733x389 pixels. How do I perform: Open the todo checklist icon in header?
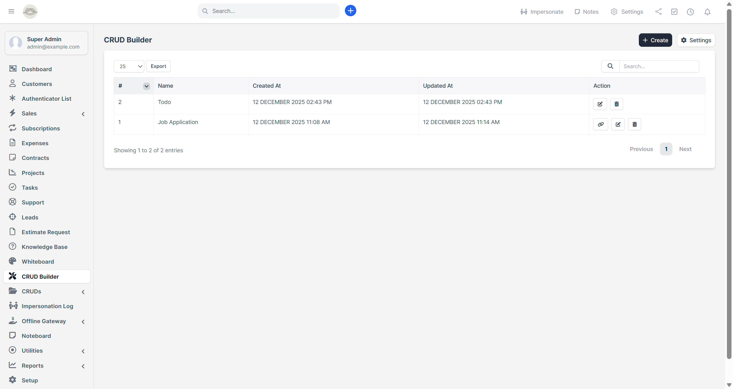pyautogui.click(x=674, y=12)
